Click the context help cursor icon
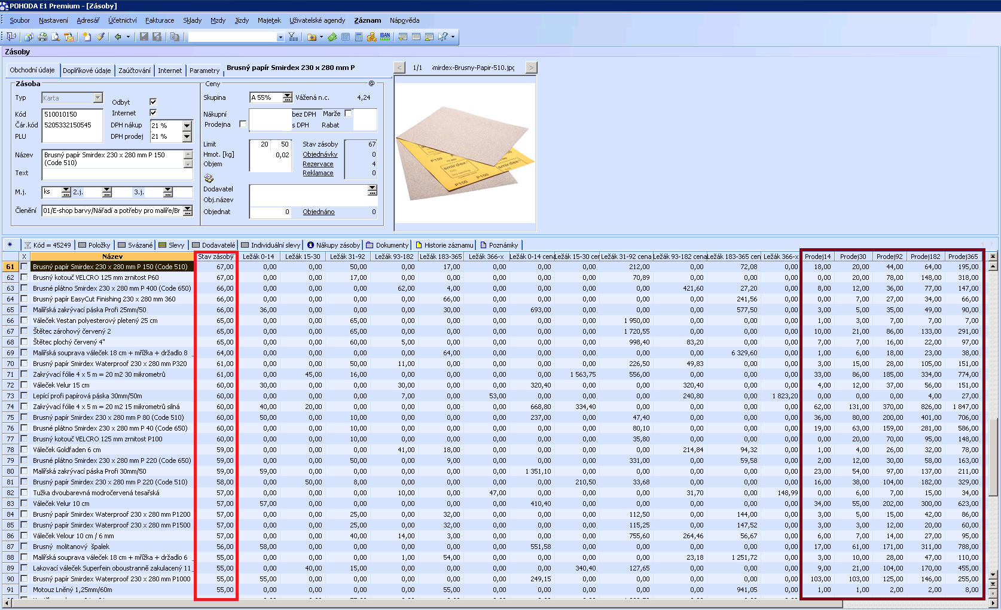Viewport: 1001px width, 610px height. (x=442, y=36)
